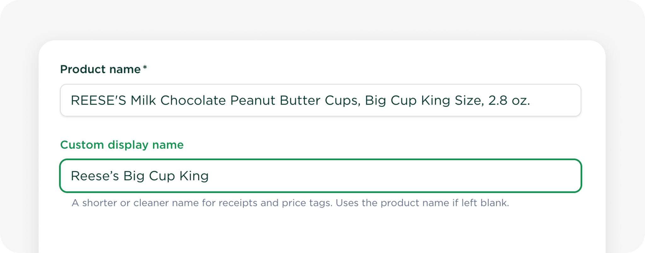Click the words 'Peanut Butter Cups' in product name

click(x=295, y=101)
